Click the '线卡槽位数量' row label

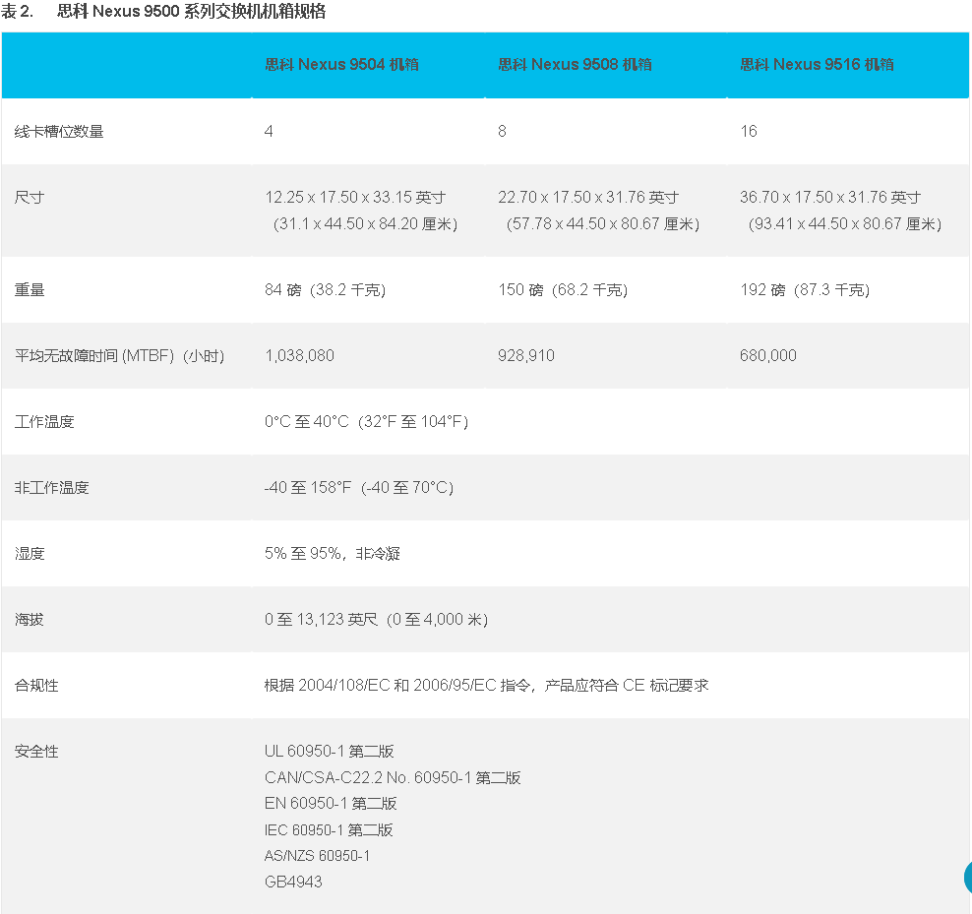coord(59,132)
